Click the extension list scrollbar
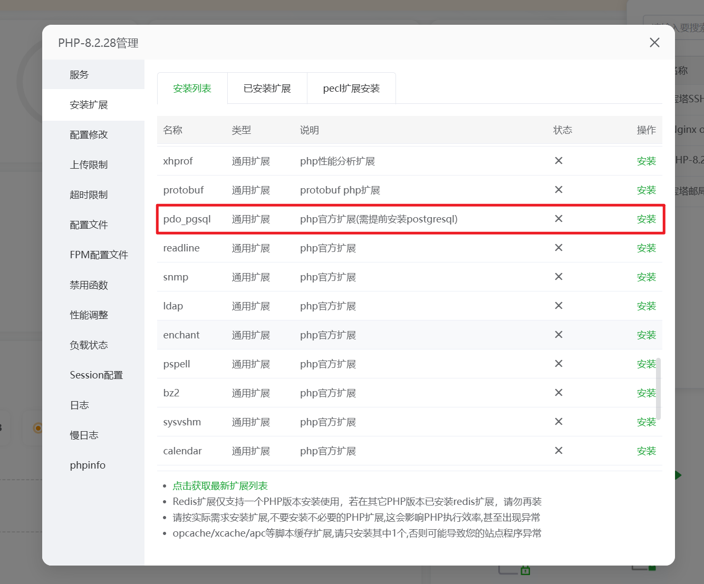704x584 pixels. tap(659, 389)
